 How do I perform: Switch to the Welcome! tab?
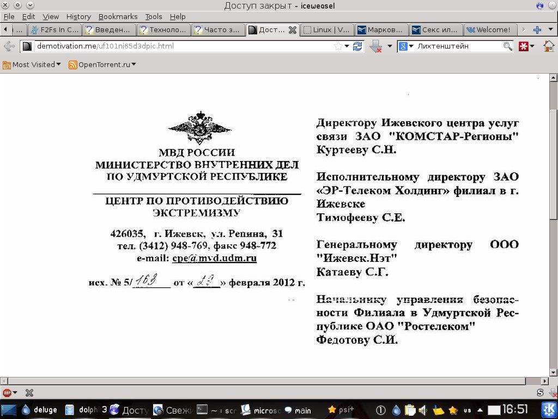pos(489,30)
